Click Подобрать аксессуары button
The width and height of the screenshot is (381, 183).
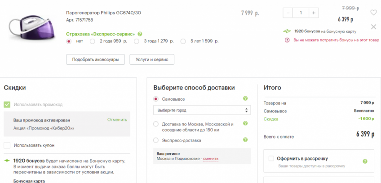pyautogui.click(x=96, y=59)
